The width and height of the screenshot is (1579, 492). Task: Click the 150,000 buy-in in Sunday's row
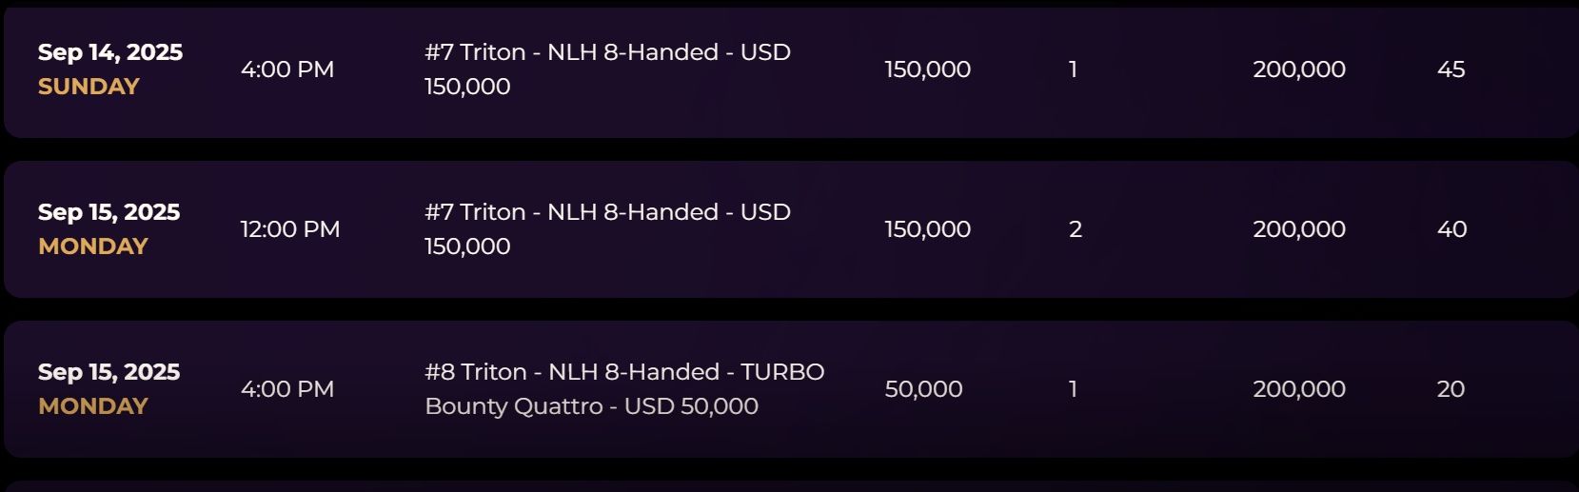pyautogui.click(x=927, y=69)
